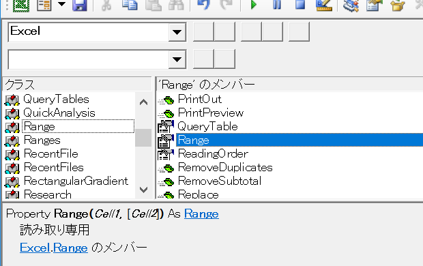Select the Replace member
This screenshot has height=266, width=423.
(198, 194)
